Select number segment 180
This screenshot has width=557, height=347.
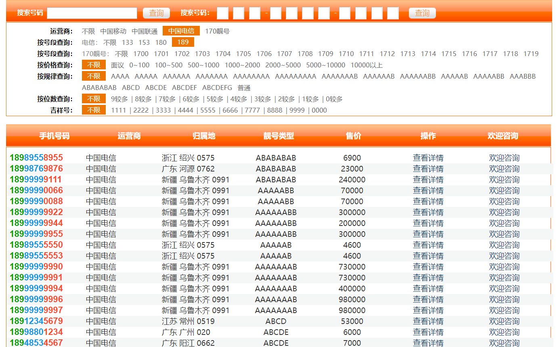click(x=161, y=42)
